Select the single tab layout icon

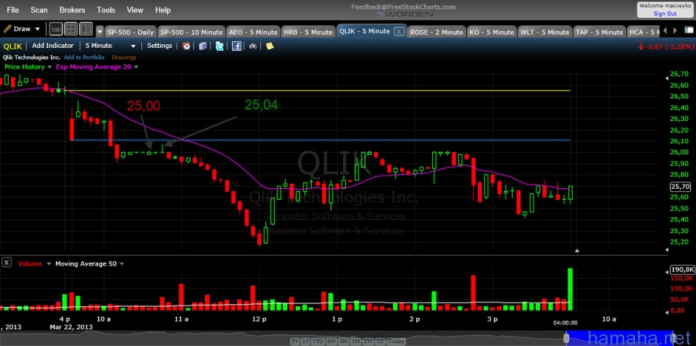pyautogui.click(x=56, y=29)
